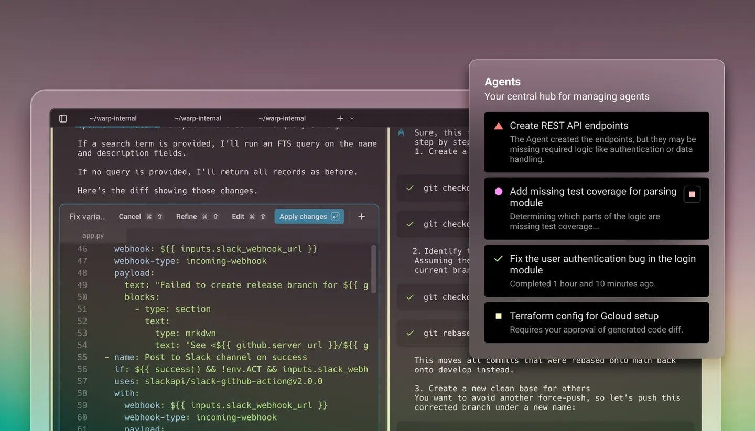Toggle the sidebar panel icon
Screen dimensions: 755x431
pyautogui.click(x=62, y=118)
